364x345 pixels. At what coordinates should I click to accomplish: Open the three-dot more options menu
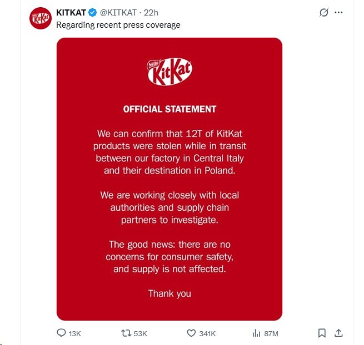coord(338,12)
